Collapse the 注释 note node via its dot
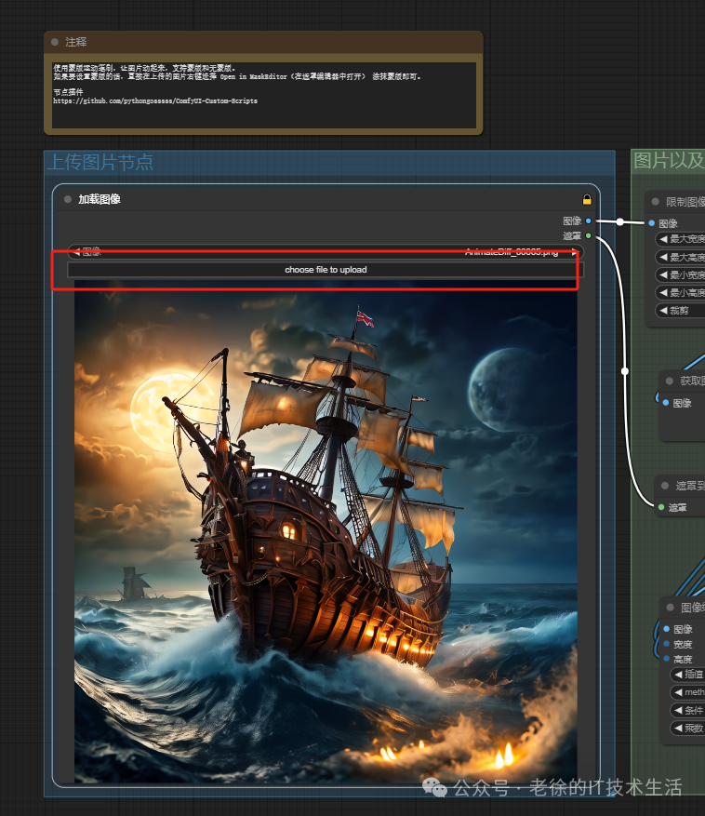 (55, 42)
